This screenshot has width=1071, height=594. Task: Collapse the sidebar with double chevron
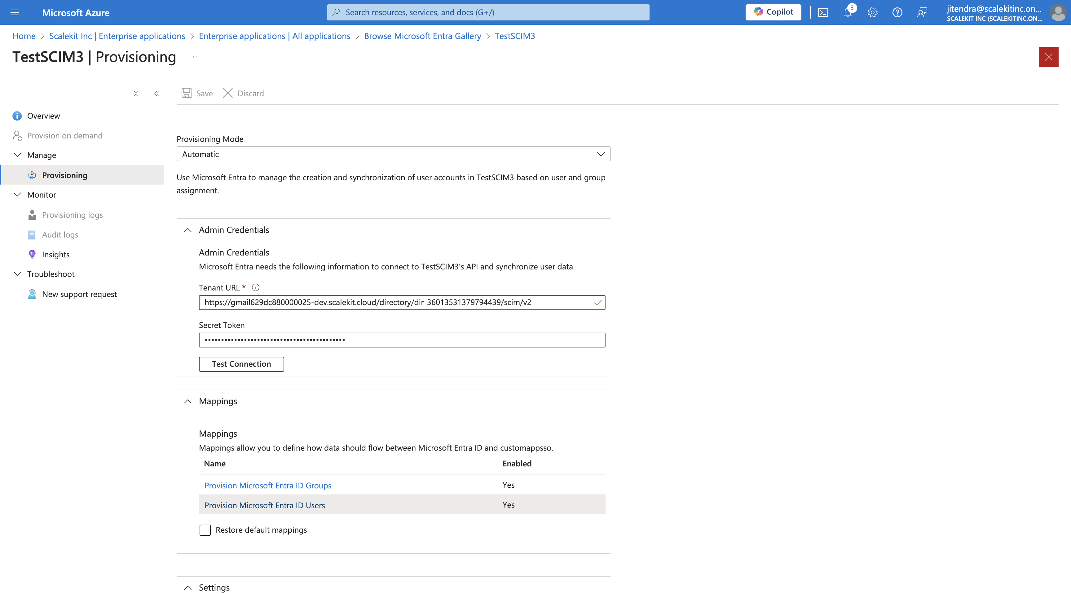[x=157, y=94]
